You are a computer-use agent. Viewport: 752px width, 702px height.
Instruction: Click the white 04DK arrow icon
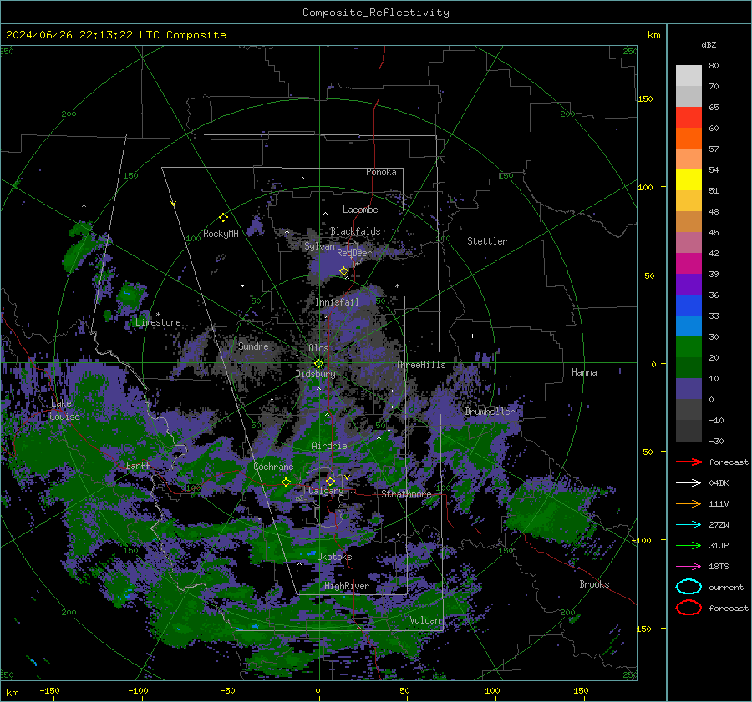pyautogui.click(x=688, y=483)
